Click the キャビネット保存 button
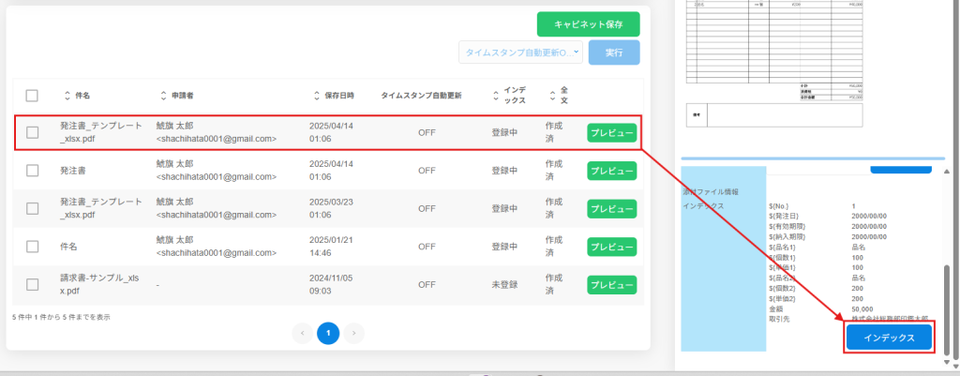The height and width of the screenshot is (376, 960). coord(588,24)
